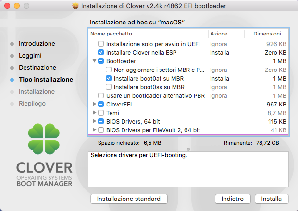Enable 'Installazione solo per avvio in UEFI' checkbox

[x=101, y=44]
